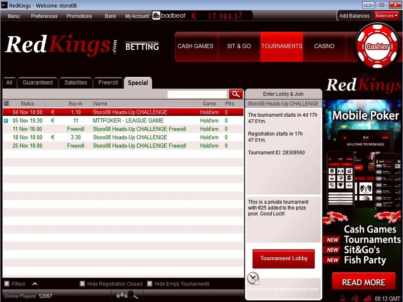This screenshot has width=403, height=302.
Task: Select the 11 Nov 18:00 Freeroll row
Action: click(123, 129)
